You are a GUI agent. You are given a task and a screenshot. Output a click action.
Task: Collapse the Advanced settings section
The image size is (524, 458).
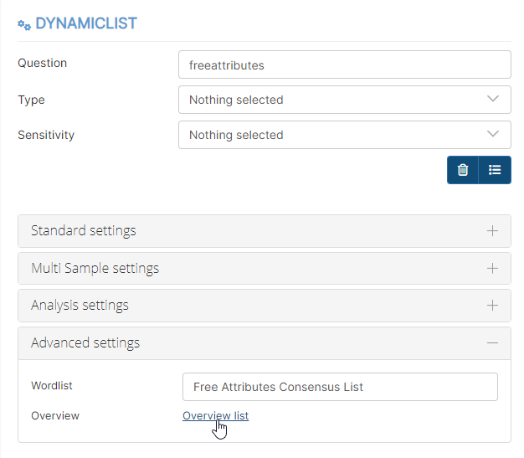point(265,343)
